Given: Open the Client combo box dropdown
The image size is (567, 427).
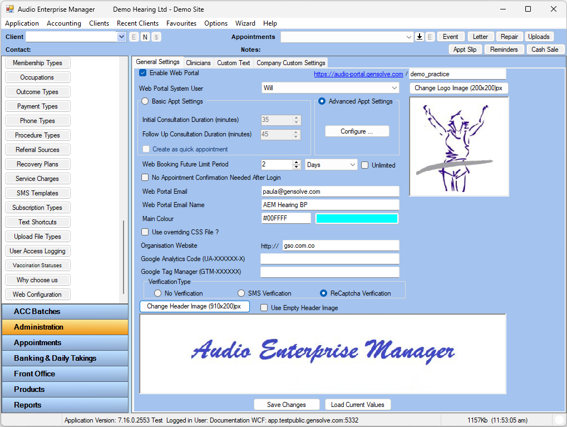Looking at the screenshot, I should (x=122, y=37).
